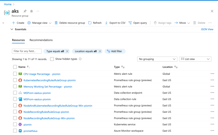Enable Show hidden types checkbox

pyautogui.click(x=52, y=59)
